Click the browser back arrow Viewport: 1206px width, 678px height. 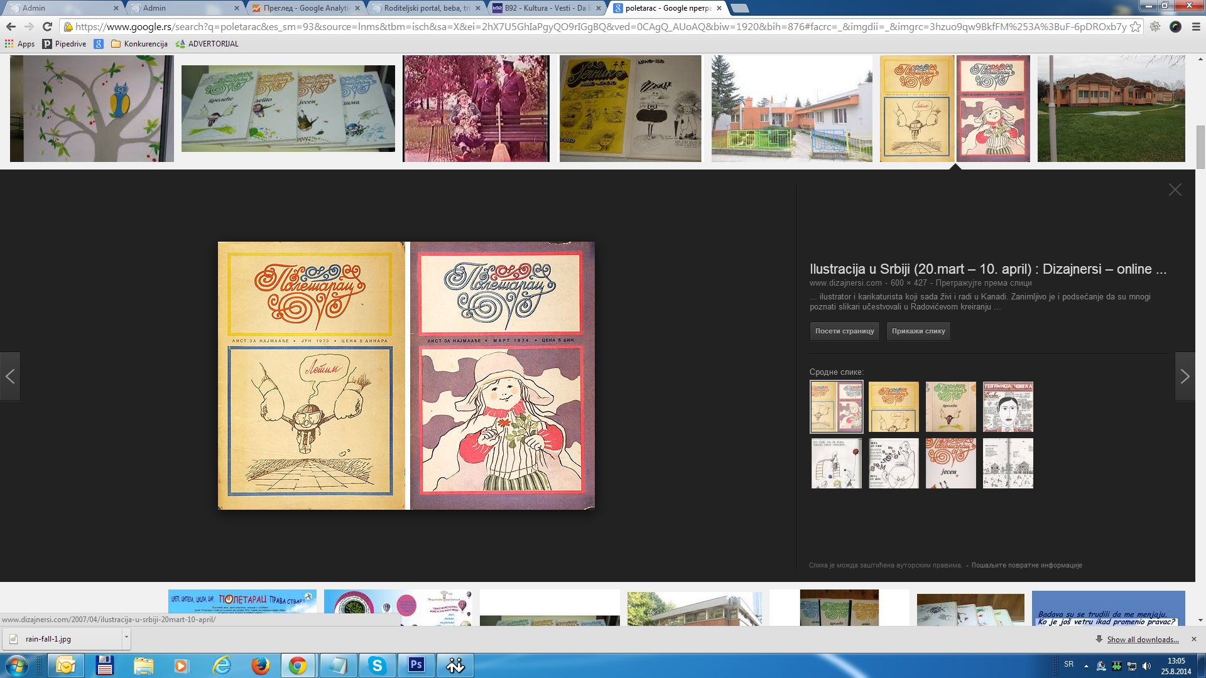(11, 26)
